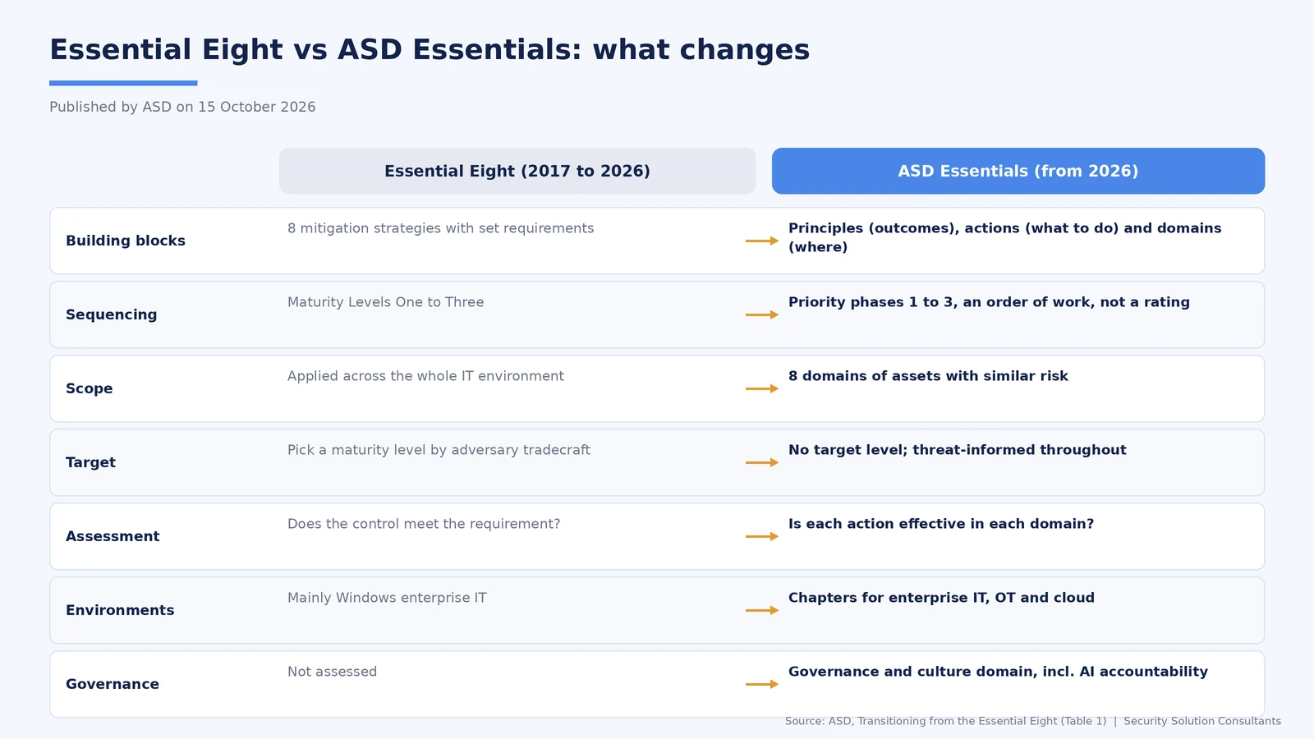Screen dimensions: 1314x739
Task: Click '8 mitigation strategies with set requirements' text
Action: click(440, 228)
